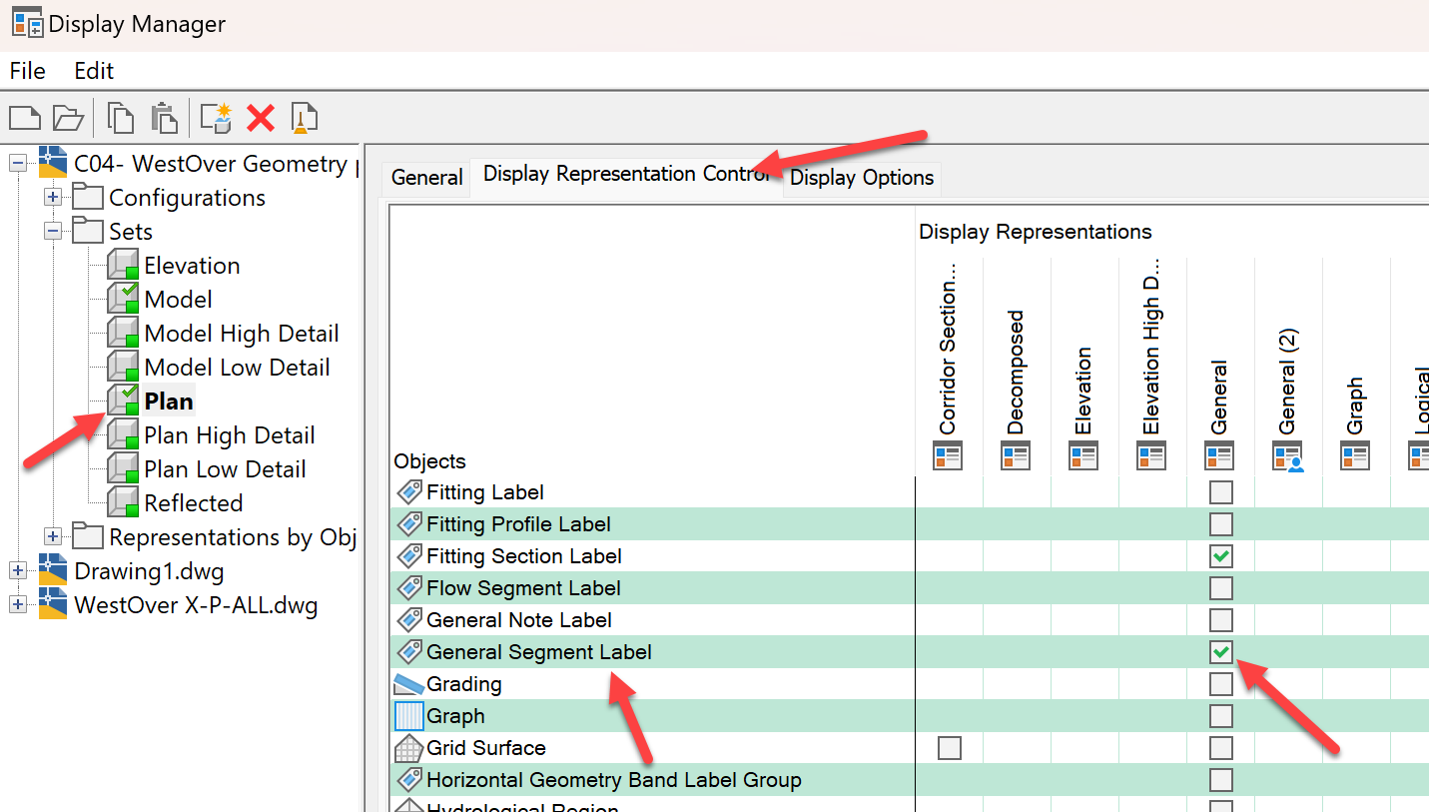Select the Delete red X toolbar icon
Viewport: 1429px width, 812px height.
click(259, 117)
